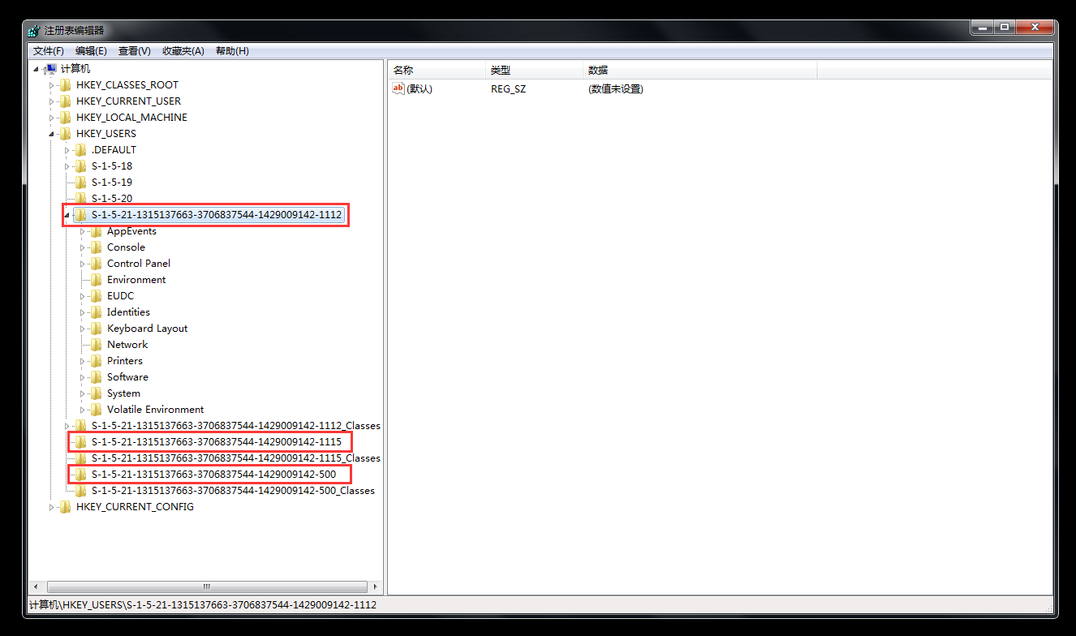1076x636 pixels.
Task: Collapse the selected S-1-5-21...-1112 key
Action: [x=67, y=215]
